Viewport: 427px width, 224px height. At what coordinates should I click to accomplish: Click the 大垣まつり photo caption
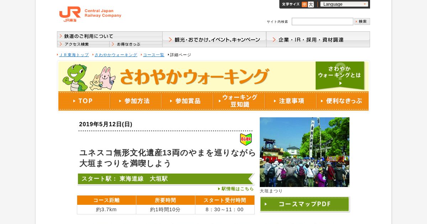coord(271,191)
